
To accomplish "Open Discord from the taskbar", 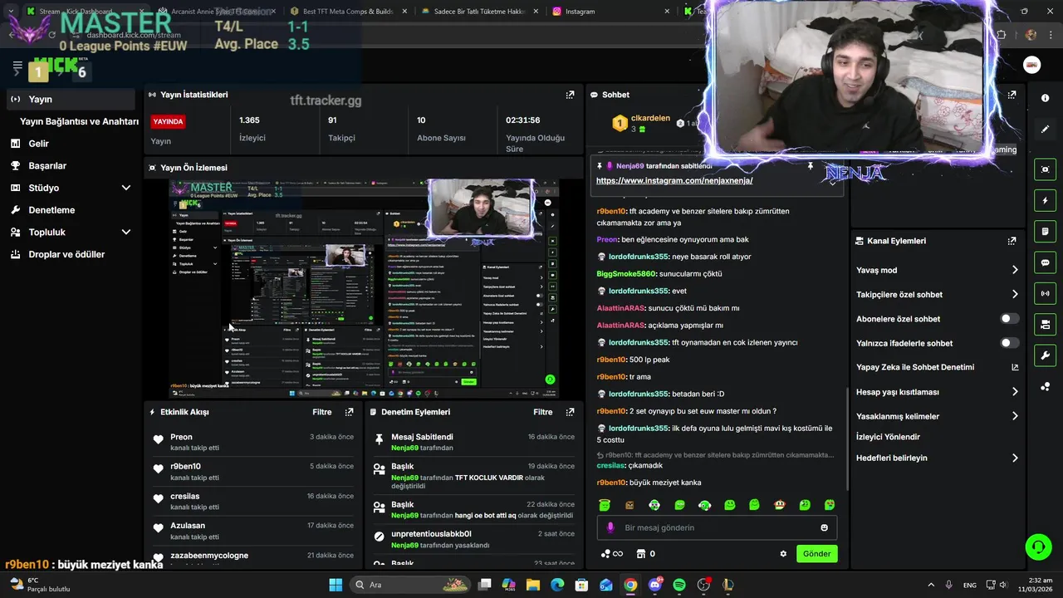I will pos(655,585).
